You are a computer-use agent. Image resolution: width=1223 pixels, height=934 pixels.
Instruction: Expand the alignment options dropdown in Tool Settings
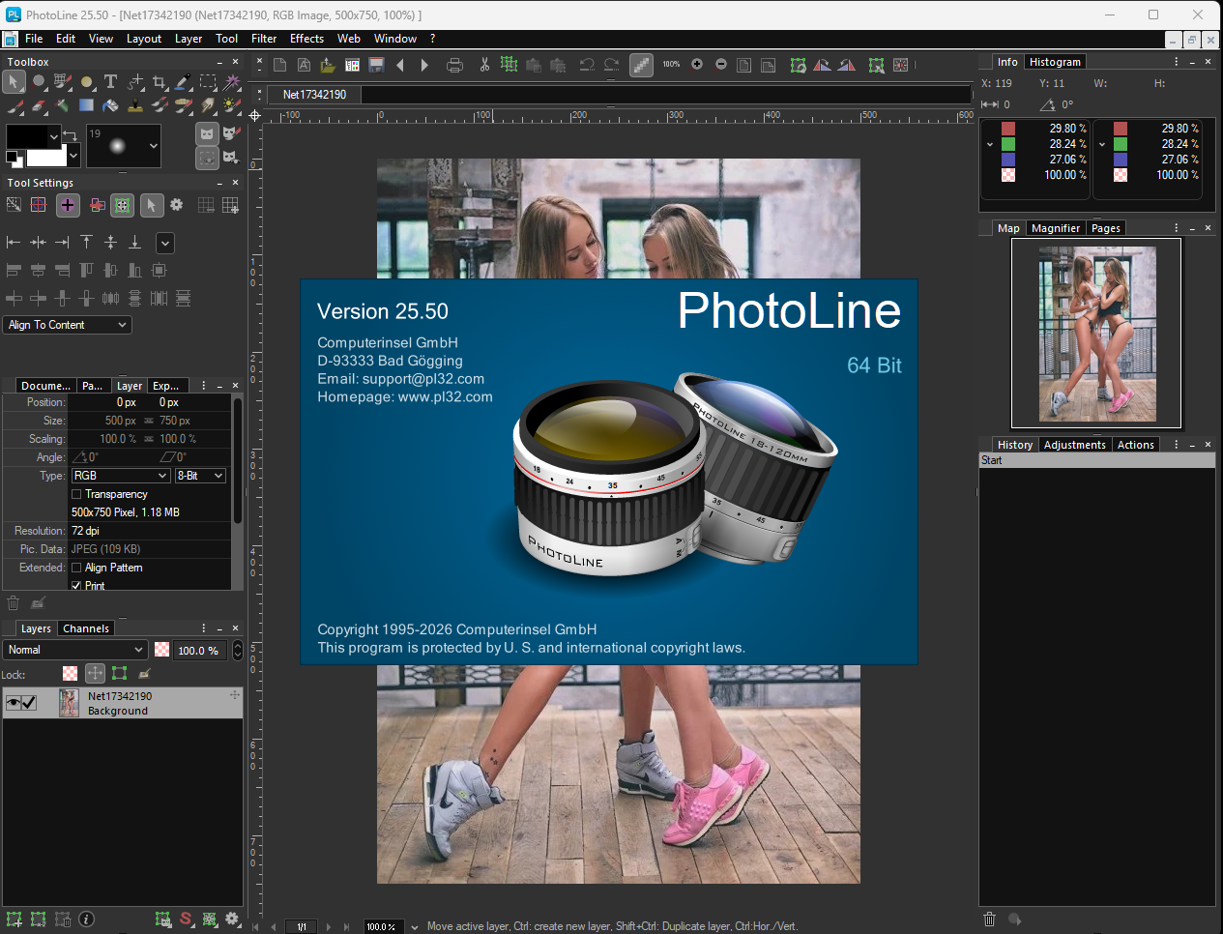point(165,244)
